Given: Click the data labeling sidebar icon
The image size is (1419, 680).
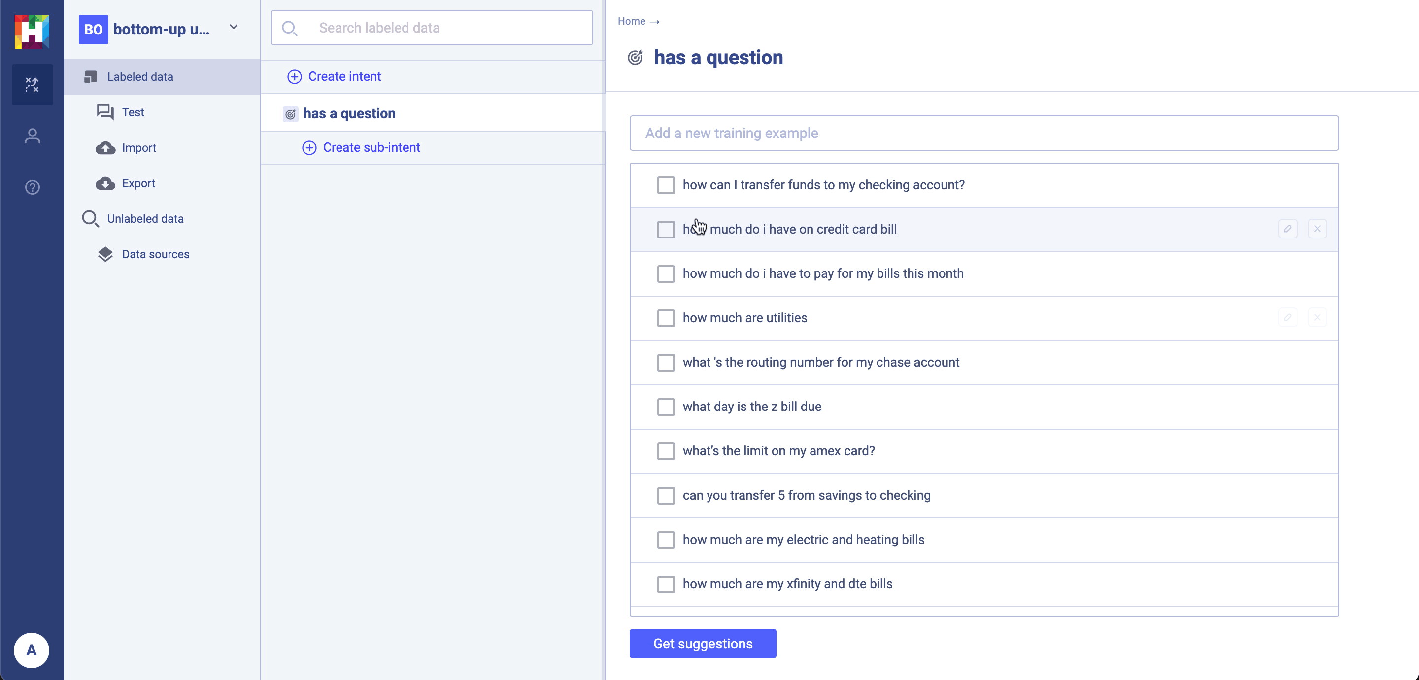Looking at the screenshot, I should pos(32,84).
